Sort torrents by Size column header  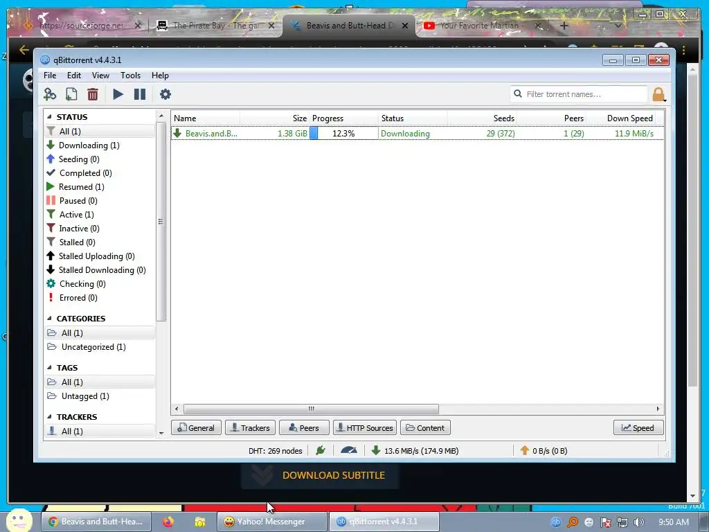tap(274, 118)
